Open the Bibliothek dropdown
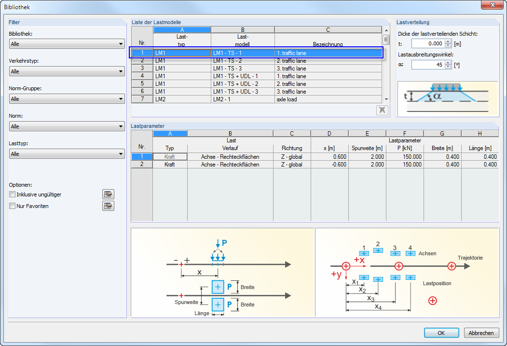The width and height of the screenshot is (507, 346). [67, 44]
